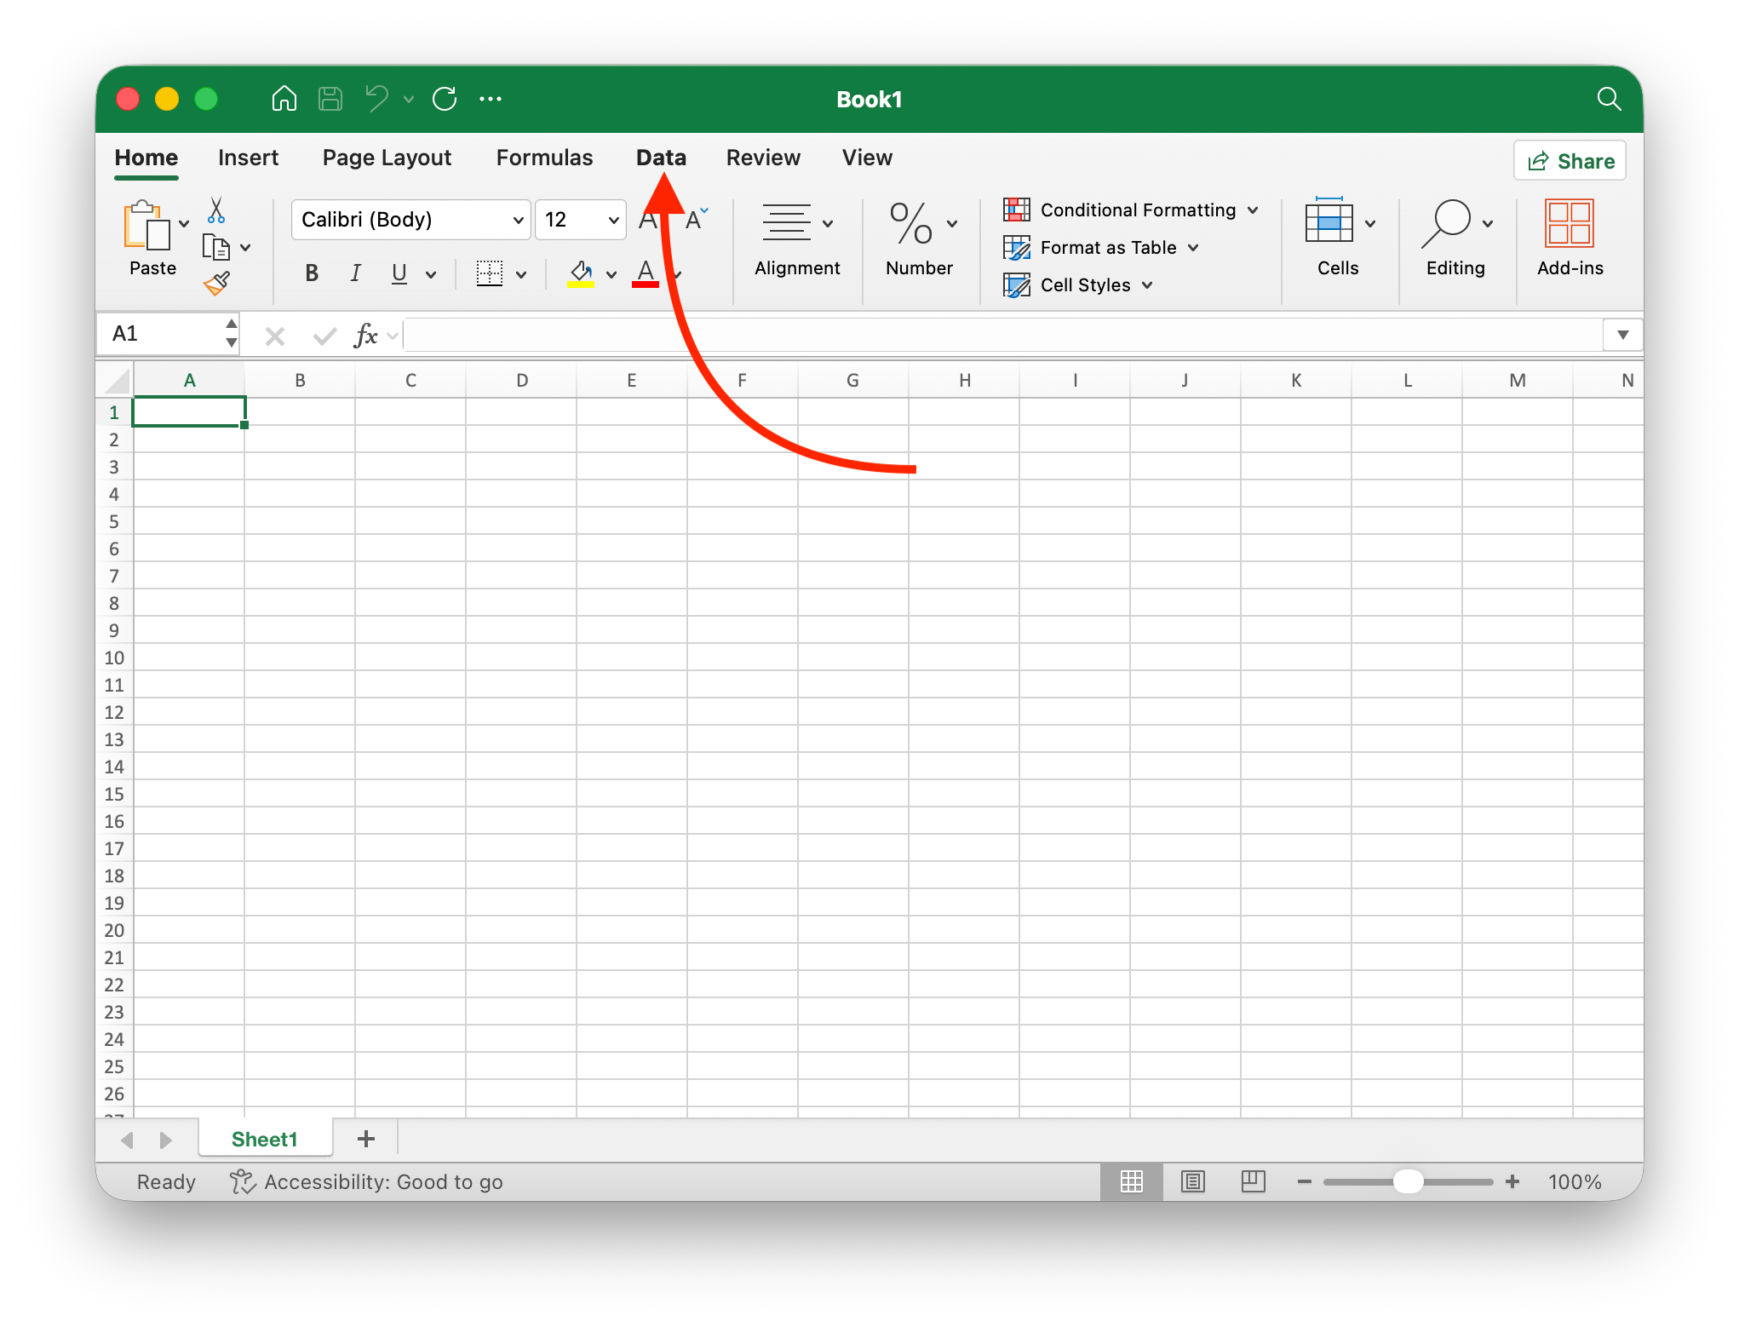Viewport: 1739px width, 1327px height.
Task: Open the Add-ins icon
Action: [x=1569, y=223]
